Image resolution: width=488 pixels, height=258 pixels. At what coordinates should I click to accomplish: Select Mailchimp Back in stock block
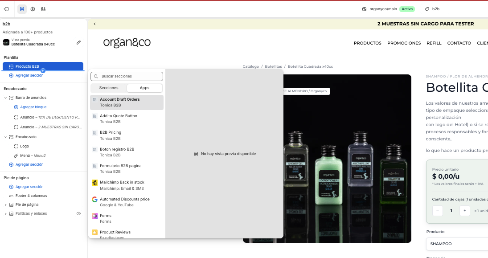coord(127,185)
